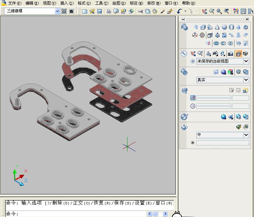Adjust the sun time slider
This screenshot has width=254, height=217.
(x=214, y=106)
